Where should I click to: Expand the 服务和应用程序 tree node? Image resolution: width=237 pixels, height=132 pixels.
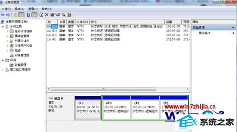(x=3, y=70)
